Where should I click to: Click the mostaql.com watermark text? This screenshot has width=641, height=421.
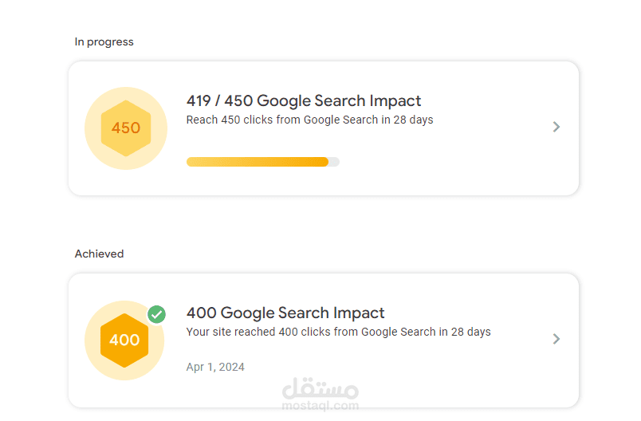(320, 406)
